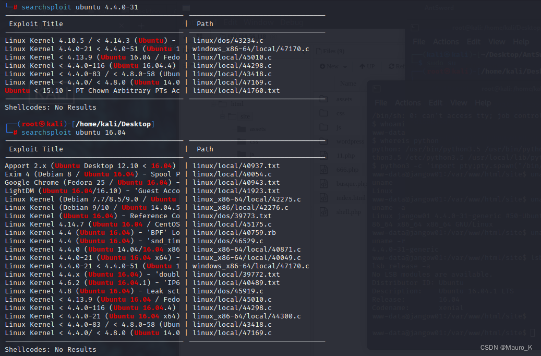Viewport: 541px width, 356px height.
Task: Click the Files (9) panel header in AntSword
Action: [x=331, y=51]
